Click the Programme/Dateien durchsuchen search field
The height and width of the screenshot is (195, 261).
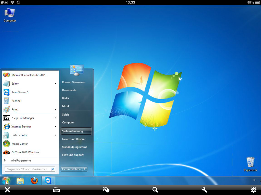(x=28, y=169)
